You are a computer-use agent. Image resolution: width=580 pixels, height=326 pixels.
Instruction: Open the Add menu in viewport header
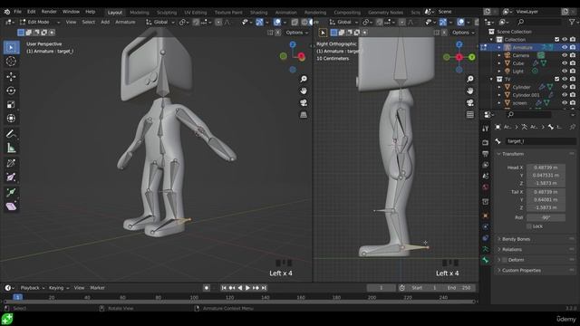(x=105, y=22)
